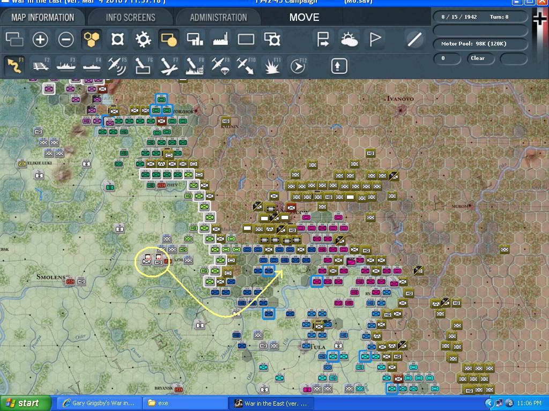Toggle the hex grid overlay
549x411 pixels.
(x=91, y=40)
